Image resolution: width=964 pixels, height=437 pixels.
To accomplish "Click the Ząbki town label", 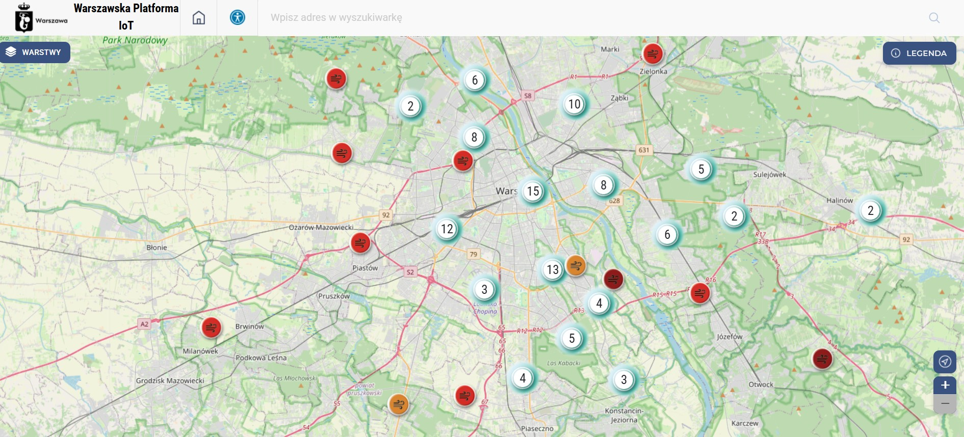I will 619,98.
